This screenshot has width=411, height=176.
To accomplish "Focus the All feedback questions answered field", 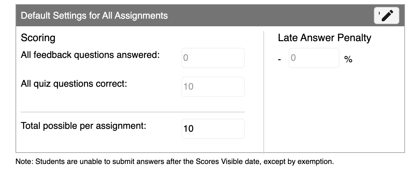I will click(x=213, y=58).
